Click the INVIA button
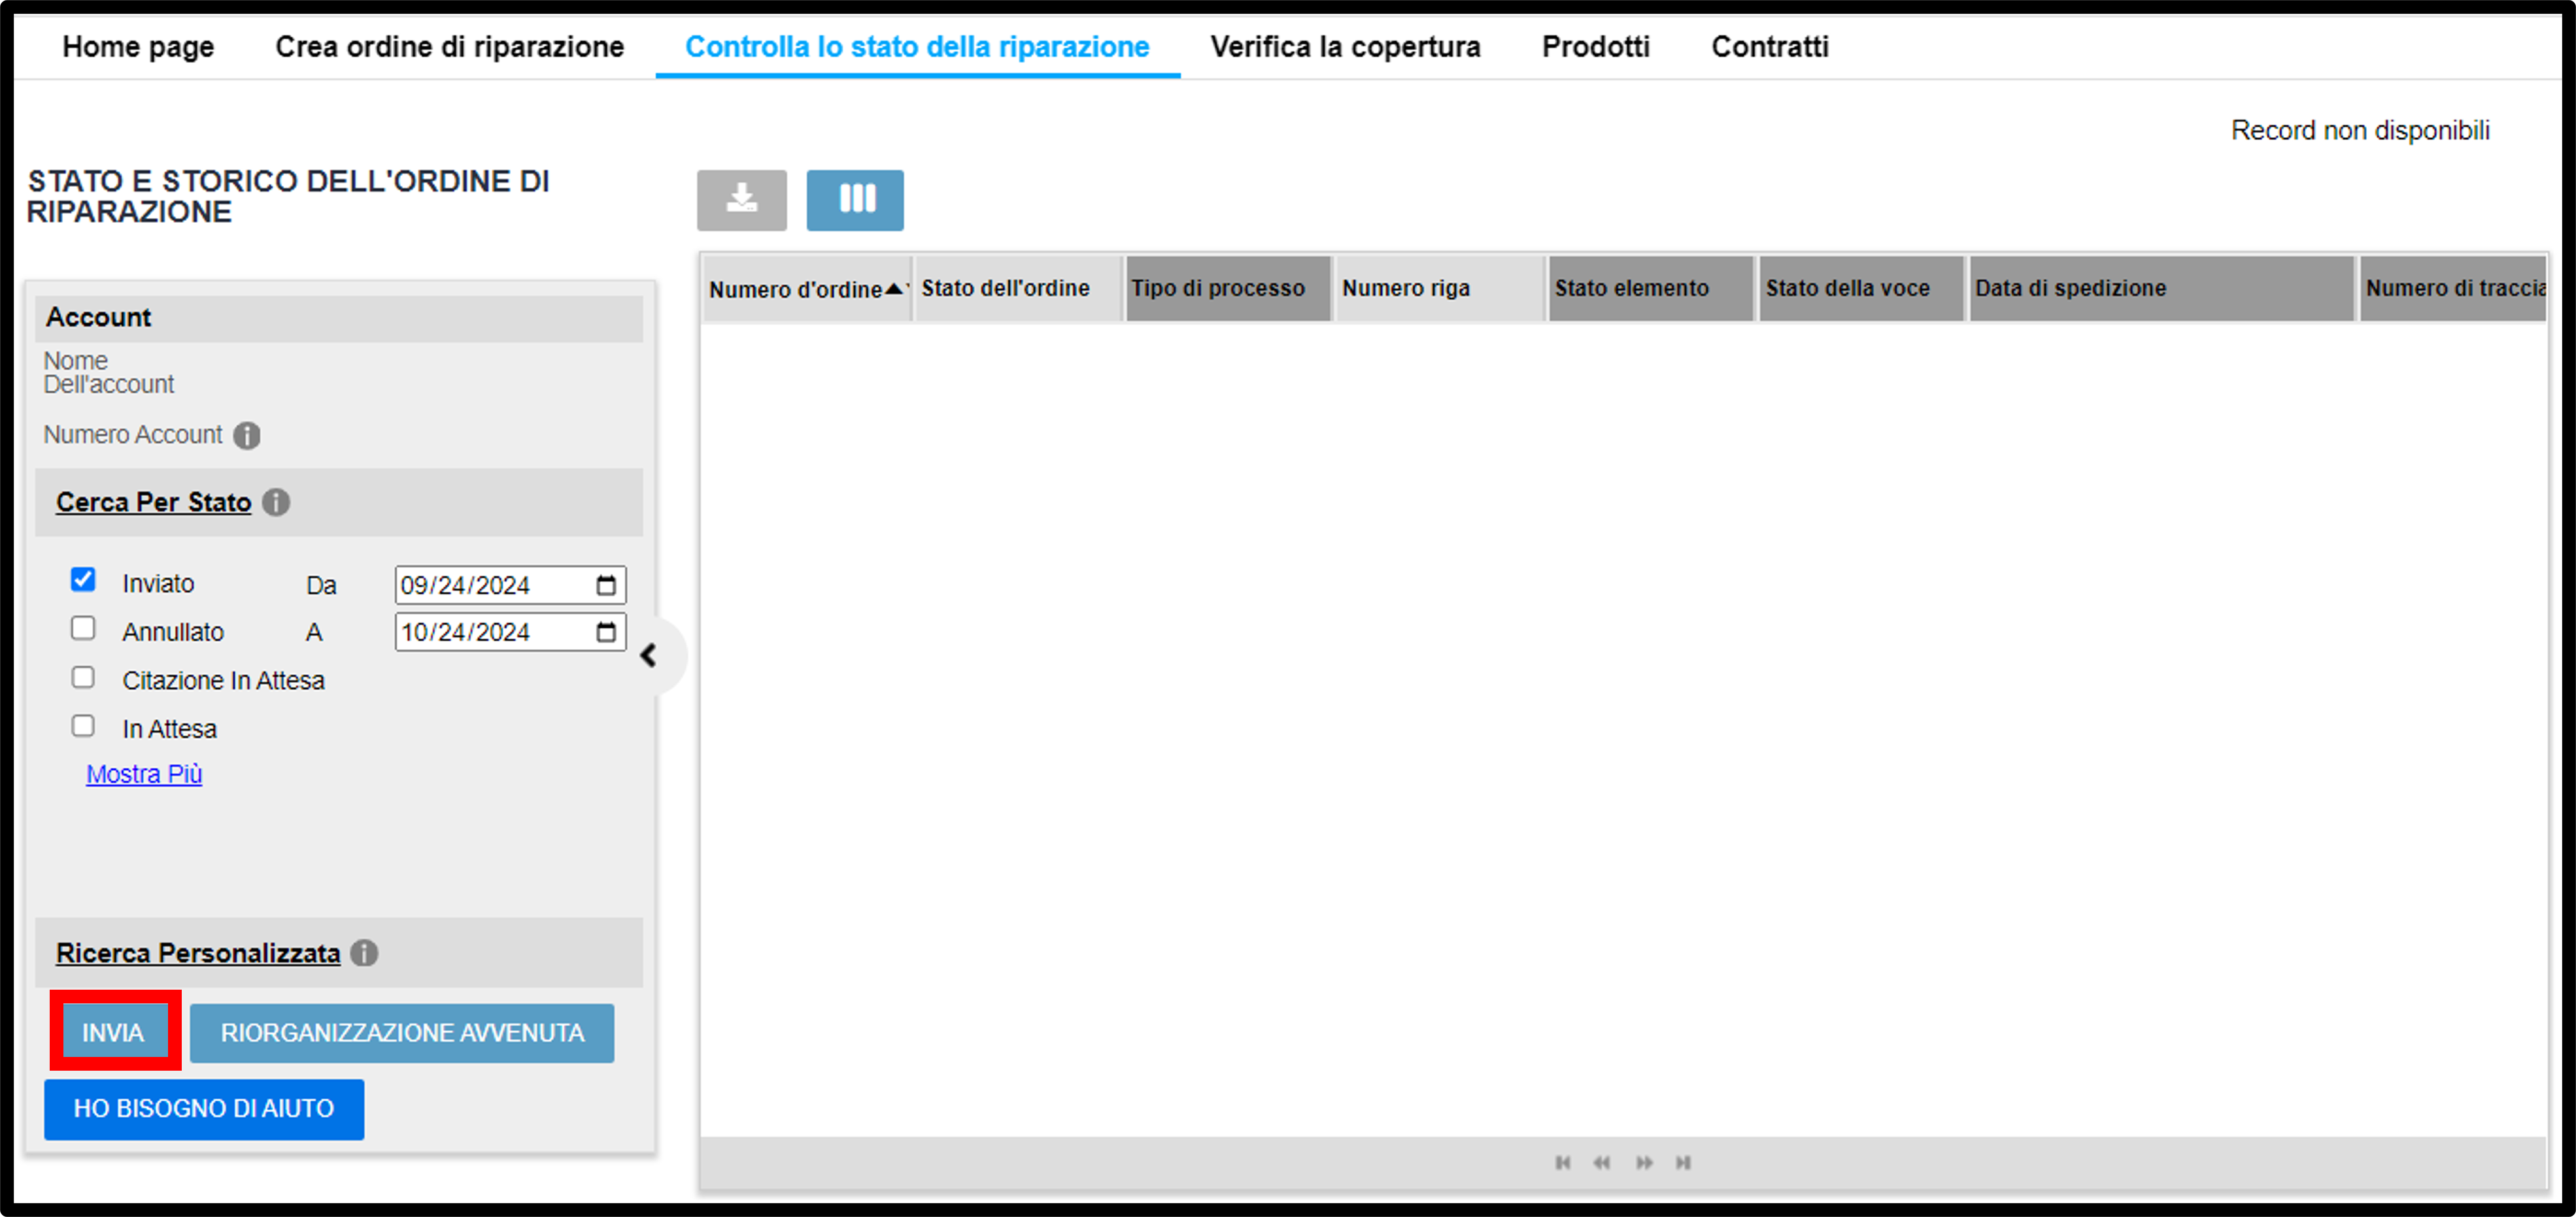Screen dimensions: 2576x1217 [x=114, y=1032]
